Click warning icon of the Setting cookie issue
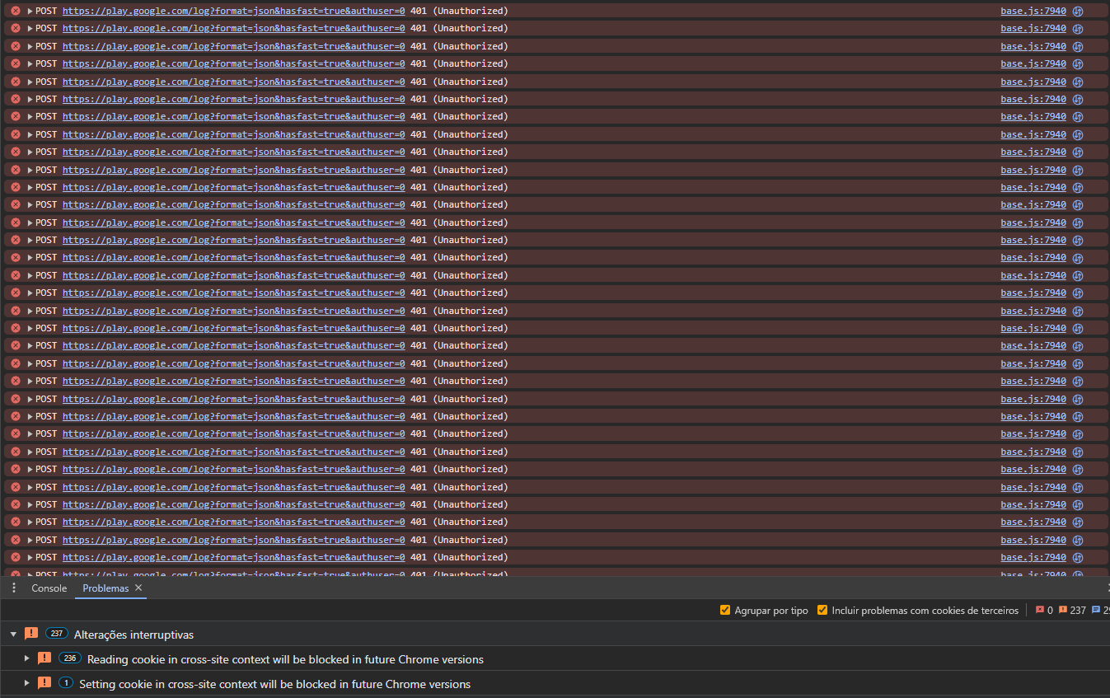This screenshot has height=698, width=1110. tap(44, 683)
